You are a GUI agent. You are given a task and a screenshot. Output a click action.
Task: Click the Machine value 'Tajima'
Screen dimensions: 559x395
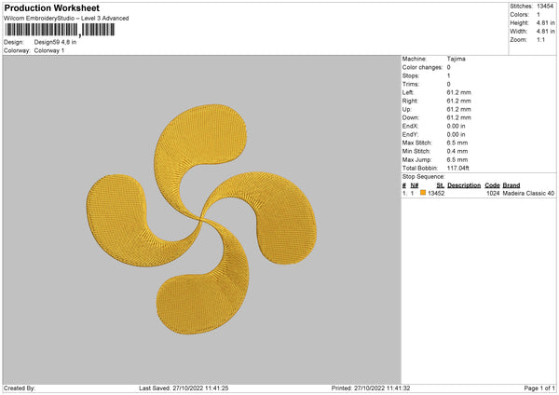coord(456,59)
